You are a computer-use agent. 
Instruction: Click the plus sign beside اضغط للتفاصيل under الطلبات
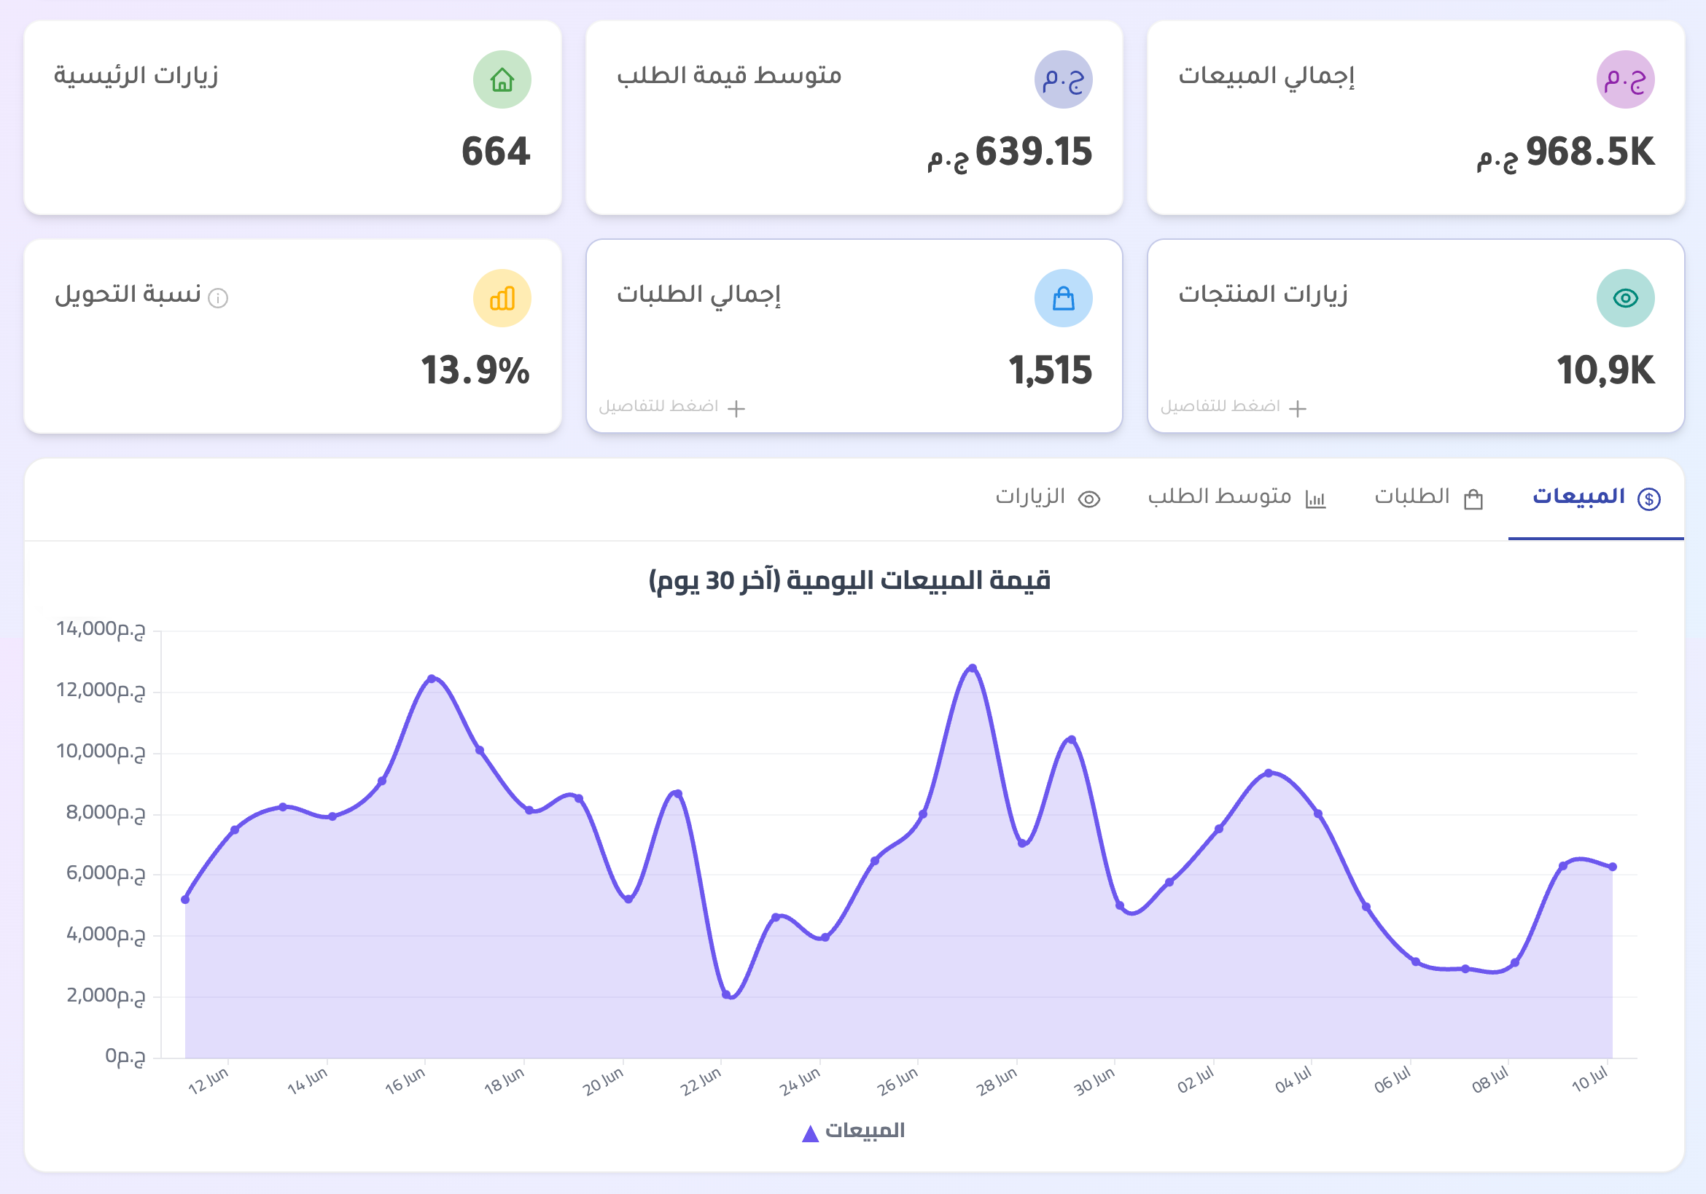(736, 408)
